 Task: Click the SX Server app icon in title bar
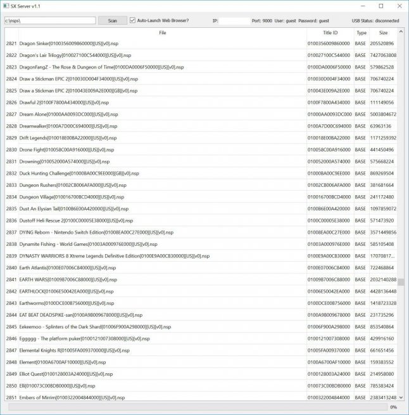point(6,6)
